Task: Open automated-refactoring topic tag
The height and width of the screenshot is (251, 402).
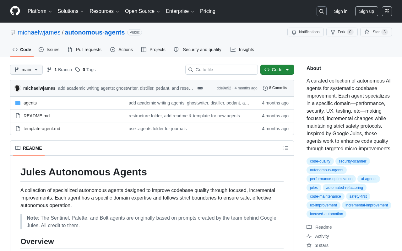Action: [345, 188]
